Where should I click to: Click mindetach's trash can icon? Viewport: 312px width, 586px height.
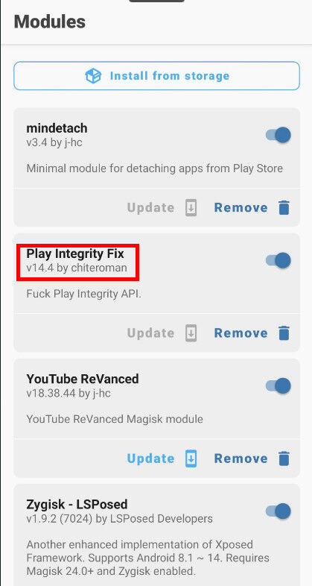284,207
